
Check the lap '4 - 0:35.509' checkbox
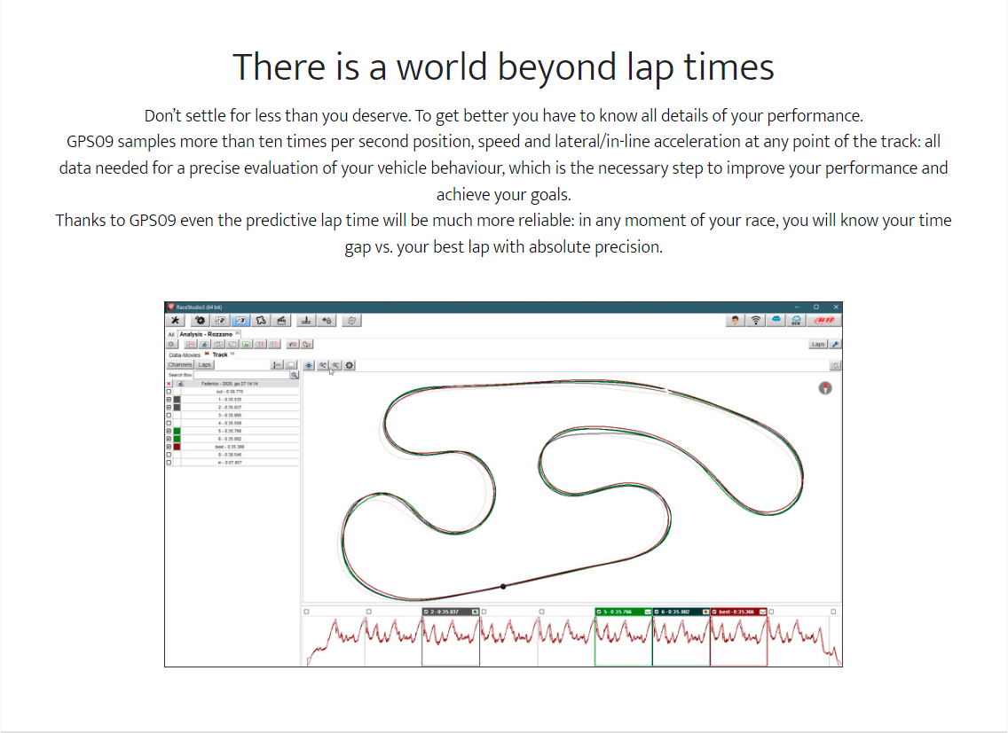[169, 424]
